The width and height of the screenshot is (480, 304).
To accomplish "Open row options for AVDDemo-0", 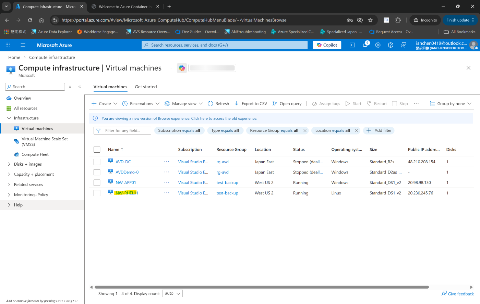I will click(x=167, y=172).
